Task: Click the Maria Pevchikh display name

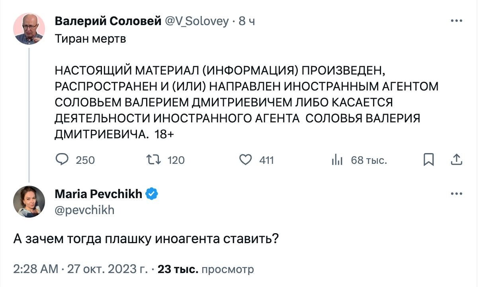Action: [98, 194]
